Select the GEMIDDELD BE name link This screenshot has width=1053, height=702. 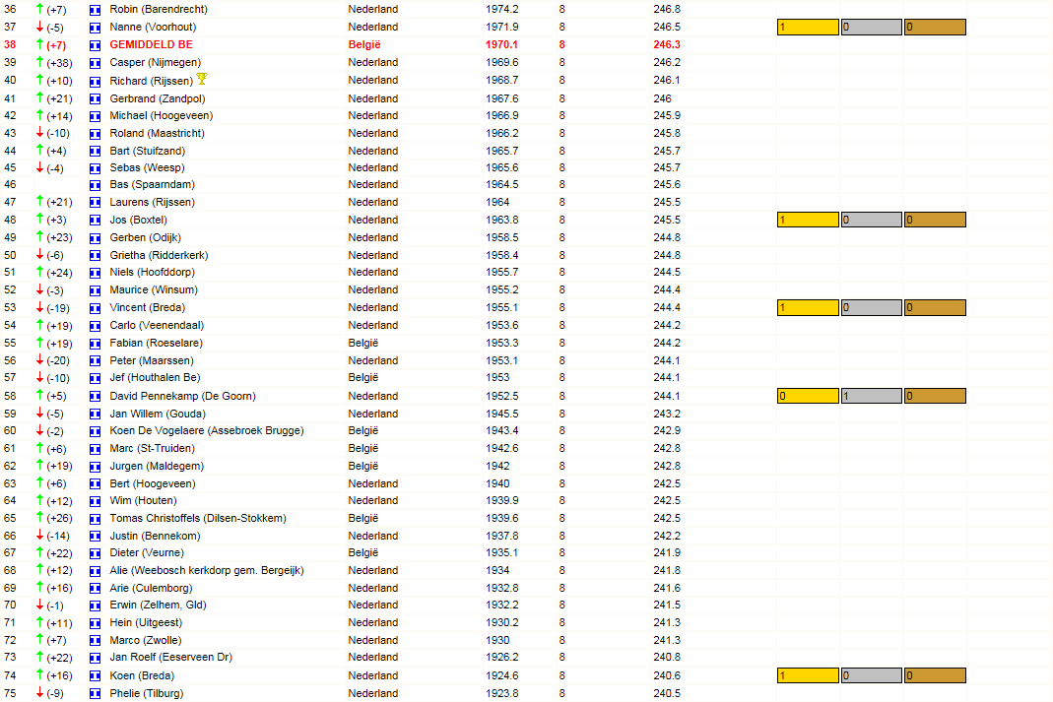(x=151, y=44)
